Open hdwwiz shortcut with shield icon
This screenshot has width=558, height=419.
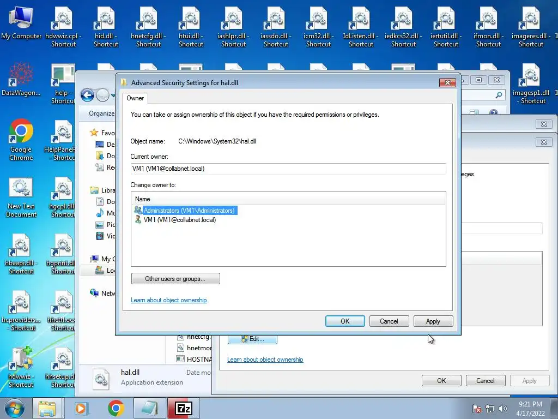click(x=21, y=367)
